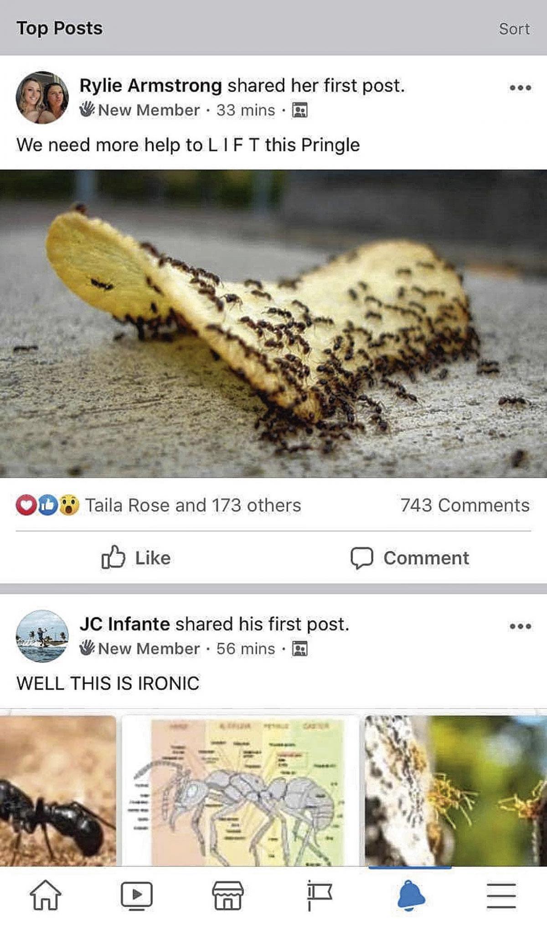
Task: View the 743 Comments
Action: pos(465,505)
